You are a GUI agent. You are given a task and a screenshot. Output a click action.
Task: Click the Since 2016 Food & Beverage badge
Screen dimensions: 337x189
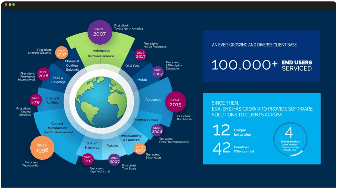click(x=43, y=74)
